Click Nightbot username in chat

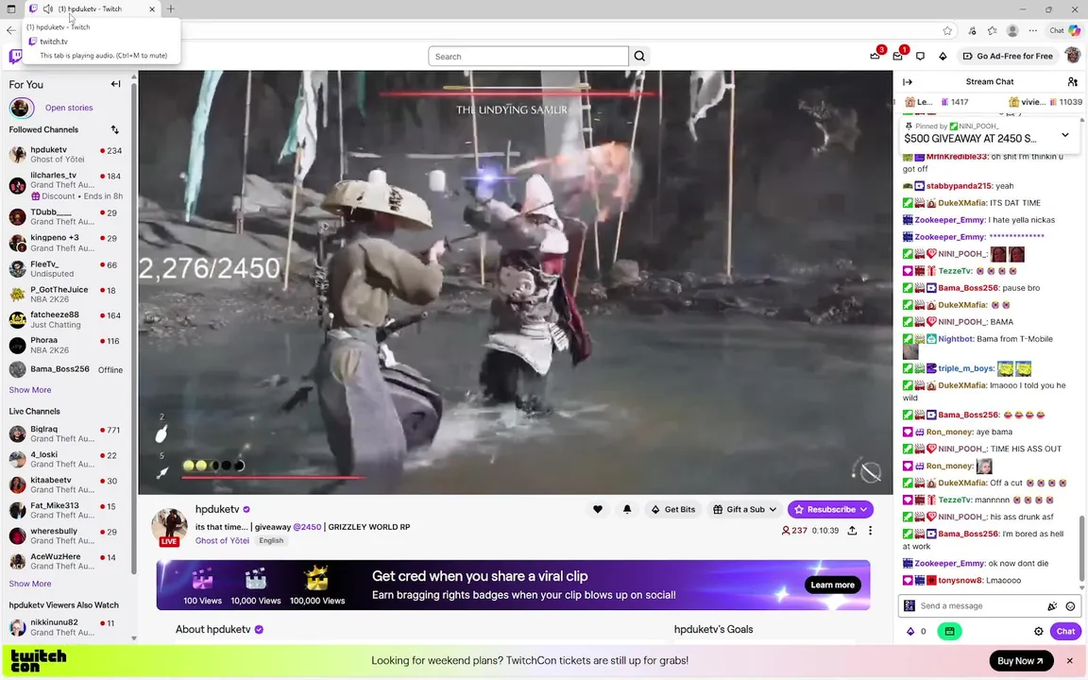(x=956, y=339)
